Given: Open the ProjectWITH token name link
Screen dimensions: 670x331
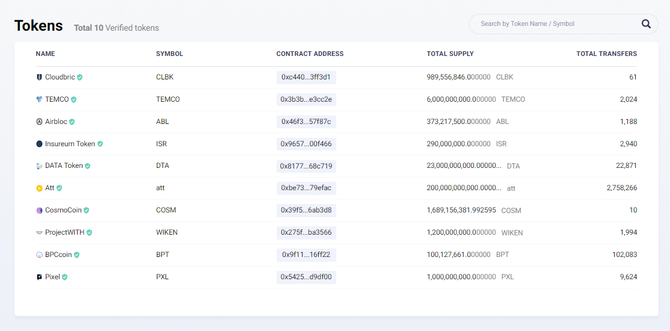Looking at the screenshot, I should coord(64,232).
